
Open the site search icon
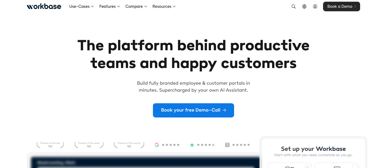[293, 6]
